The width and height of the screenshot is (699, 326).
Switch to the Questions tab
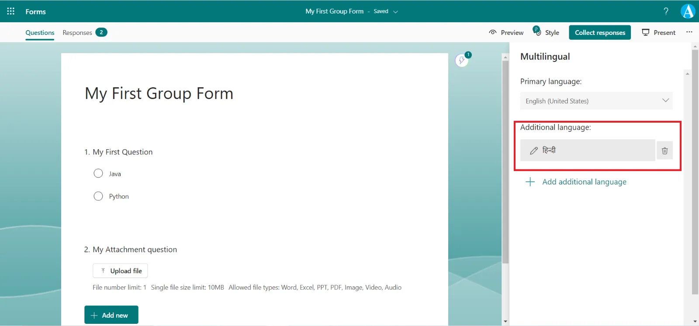point(40,33)
